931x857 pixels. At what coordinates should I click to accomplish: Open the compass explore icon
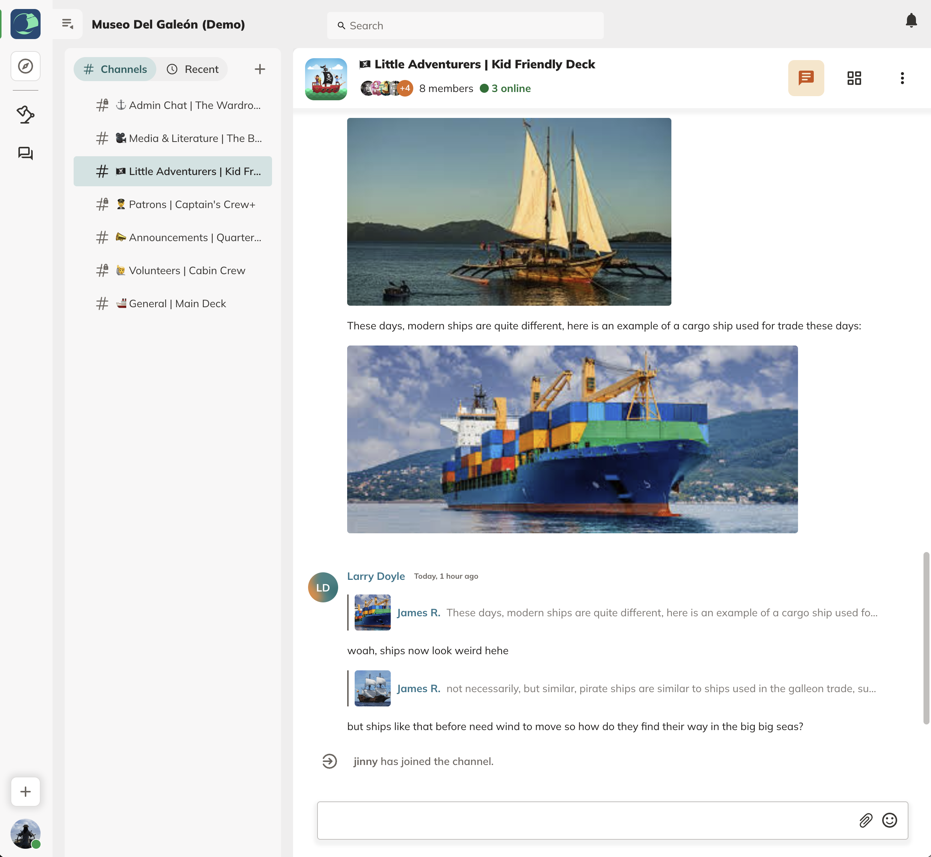click(26, 66)
